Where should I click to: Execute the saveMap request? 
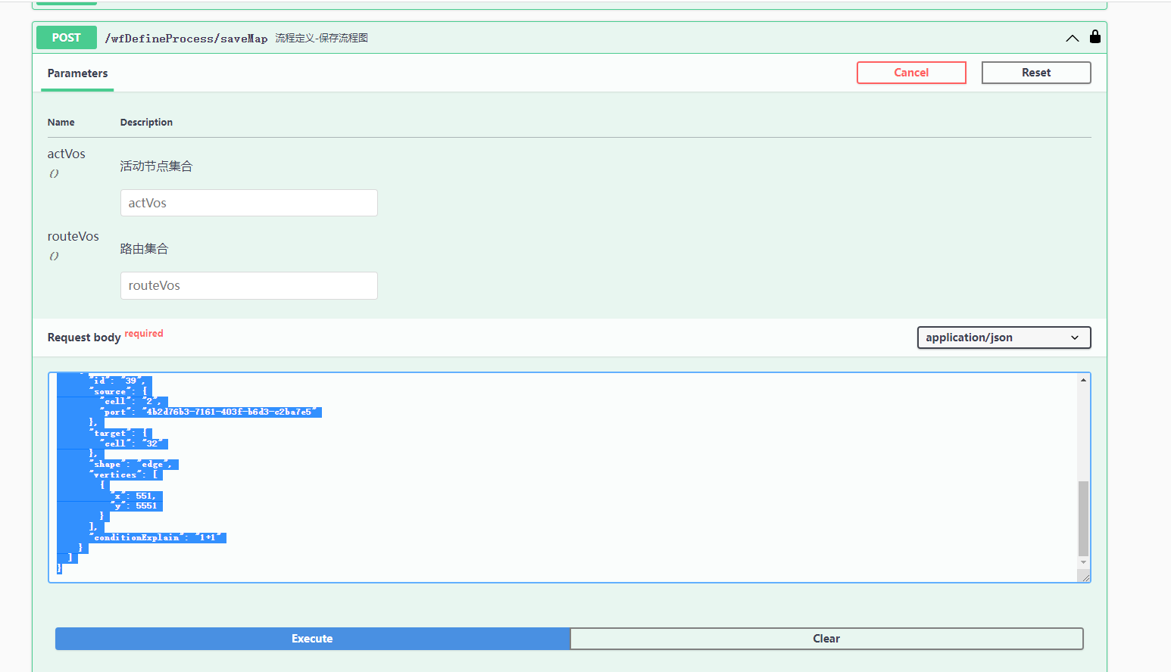click(312, 639)
